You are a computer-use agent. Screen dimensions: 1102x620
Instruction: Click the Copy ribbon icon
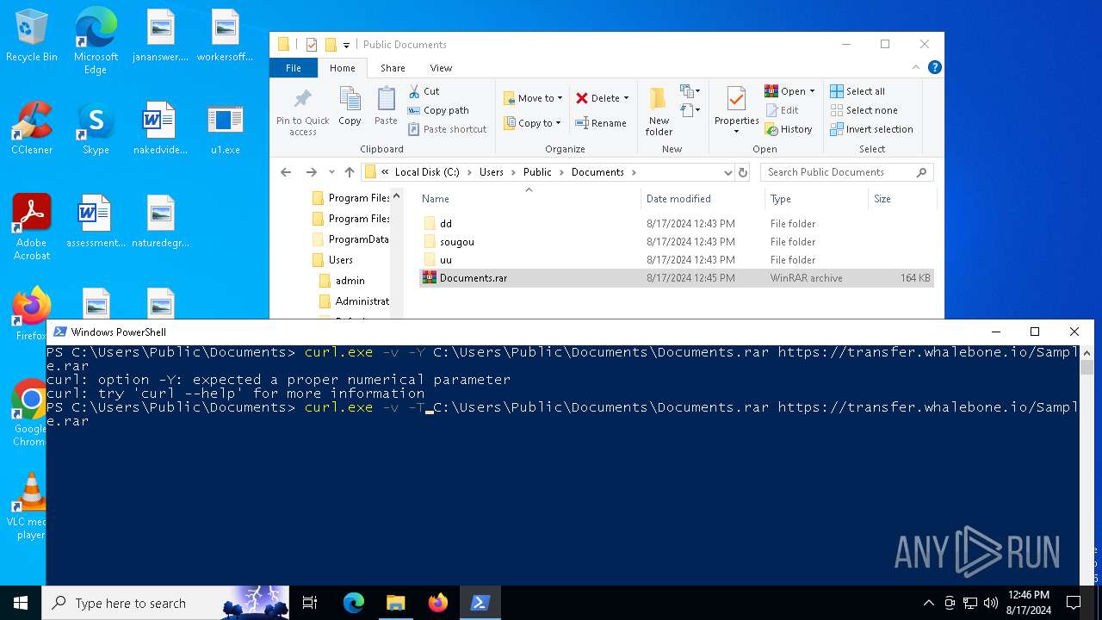(x=350, y=107)
